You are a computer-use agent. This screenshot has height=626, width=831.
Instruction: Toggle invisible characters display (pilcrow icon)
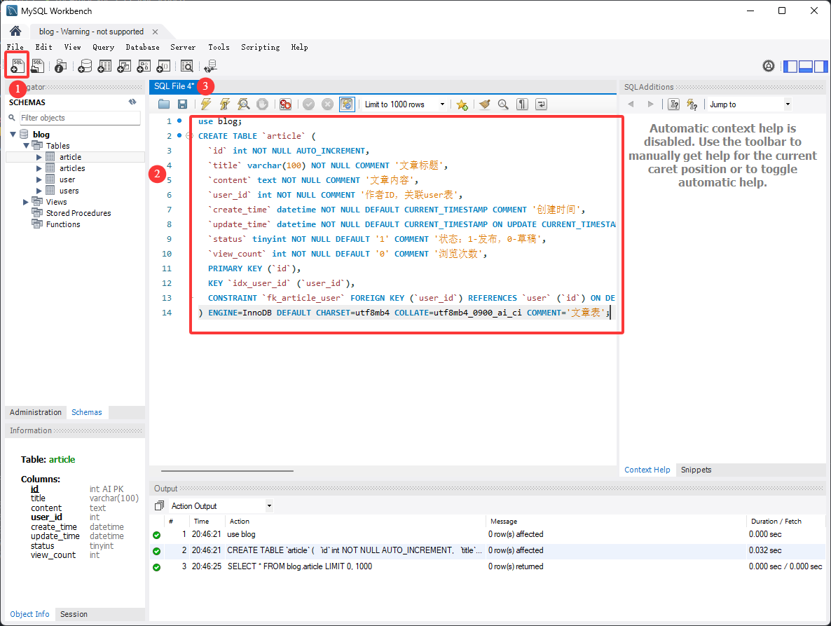522,104
